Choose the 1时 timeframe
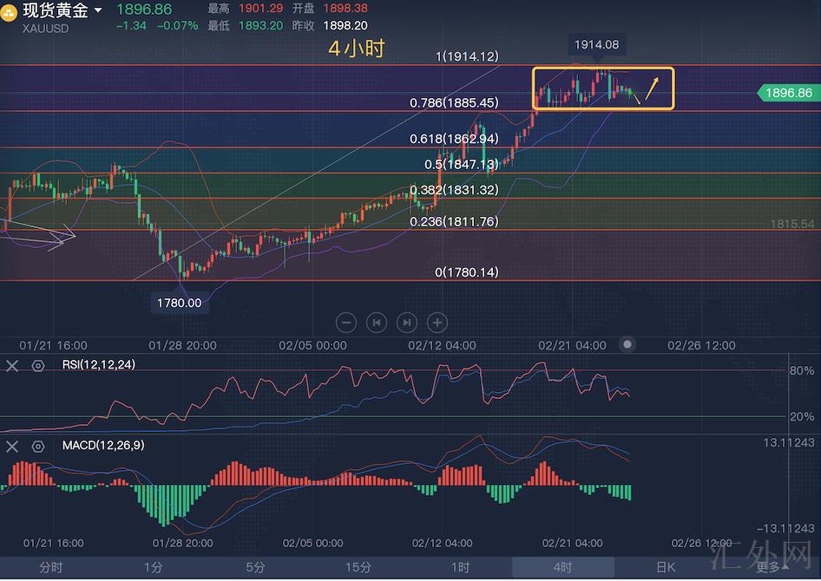The height and width of the screenshot is (581, 821). pyautogui.click(x=460, y=568)
